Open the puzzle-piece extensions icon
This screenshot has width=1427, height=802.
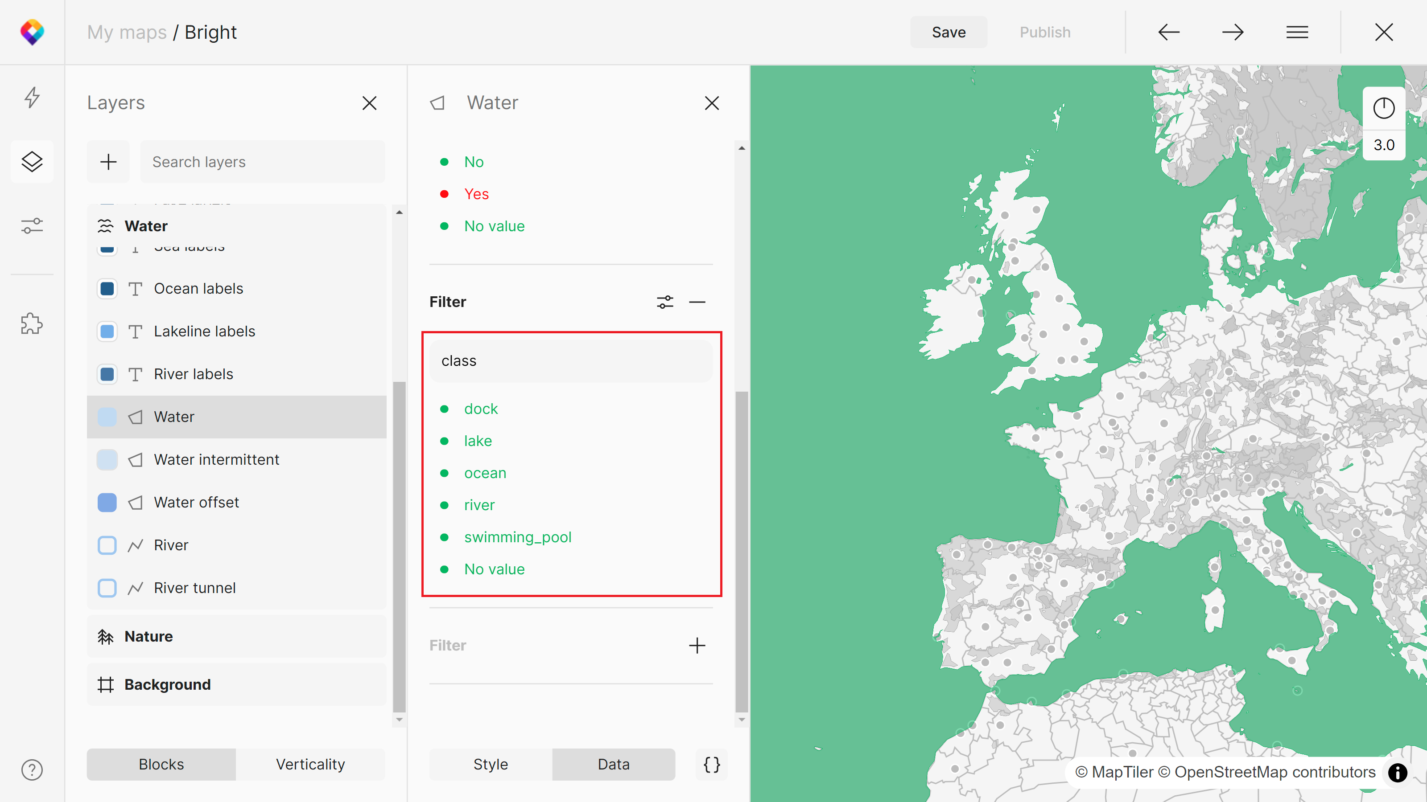point(32,324)
